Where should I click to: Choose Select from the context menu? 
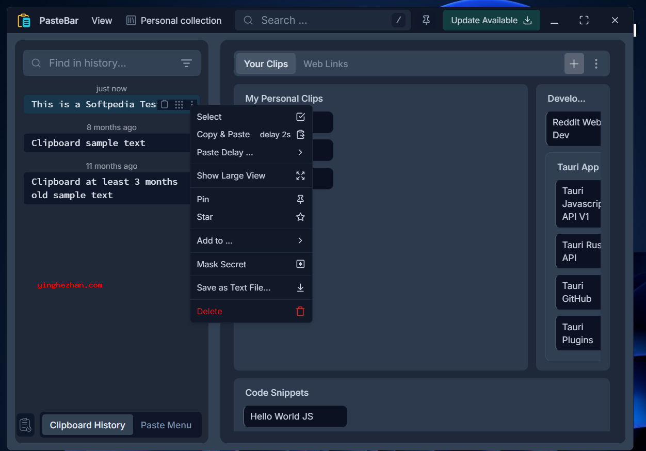pos(251,117)
